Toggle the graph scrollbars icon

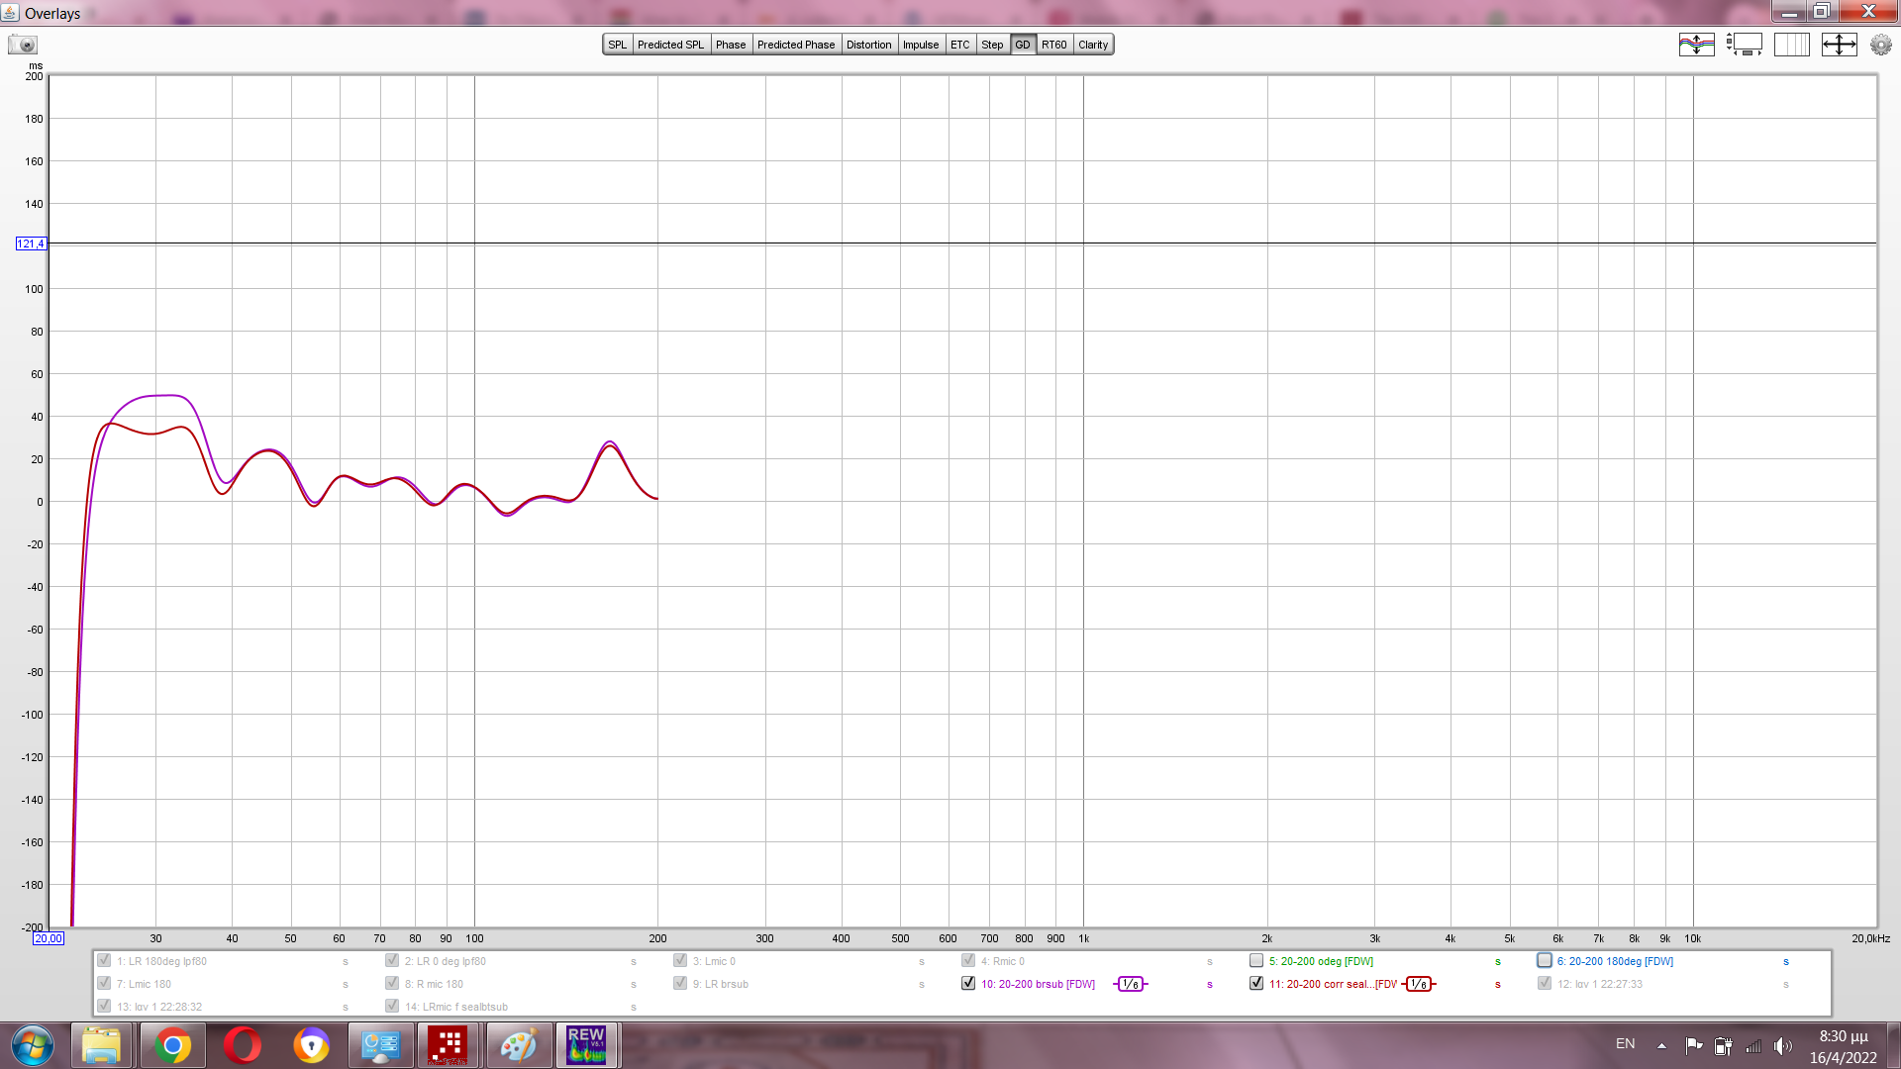point(1745,45)
